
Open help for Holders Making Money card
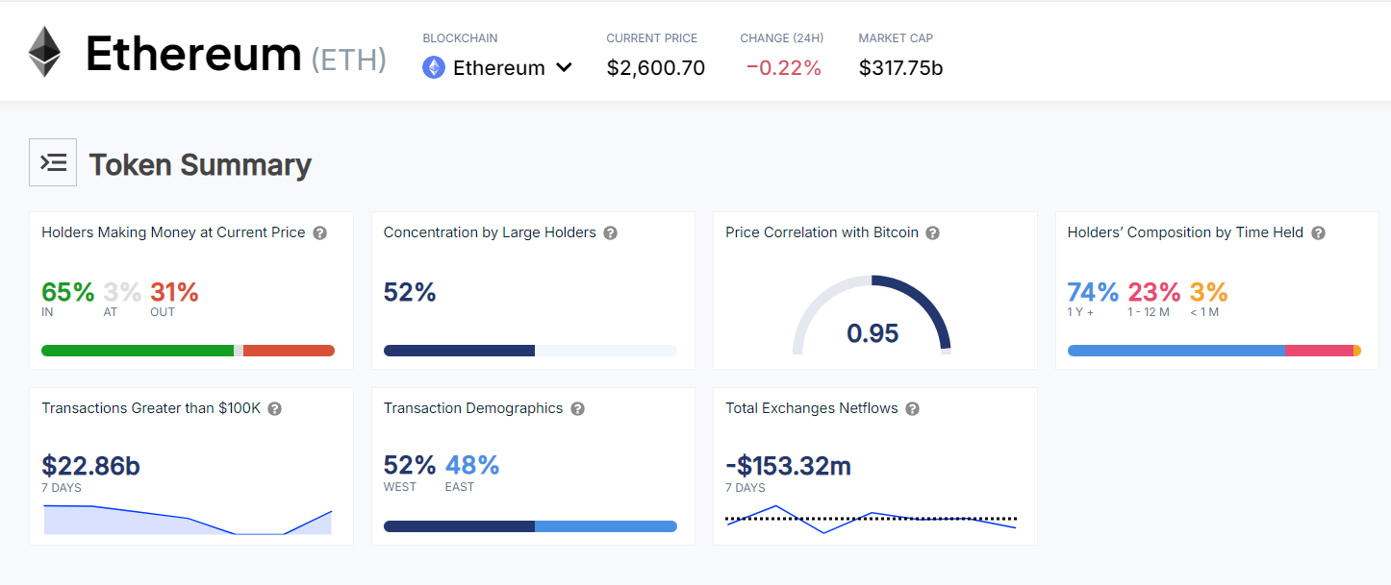pyautogui.click(x=319, y=233)
